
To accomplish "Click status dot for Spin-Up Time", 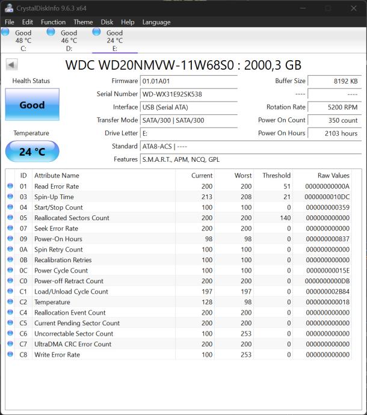I will click(10, 197).
